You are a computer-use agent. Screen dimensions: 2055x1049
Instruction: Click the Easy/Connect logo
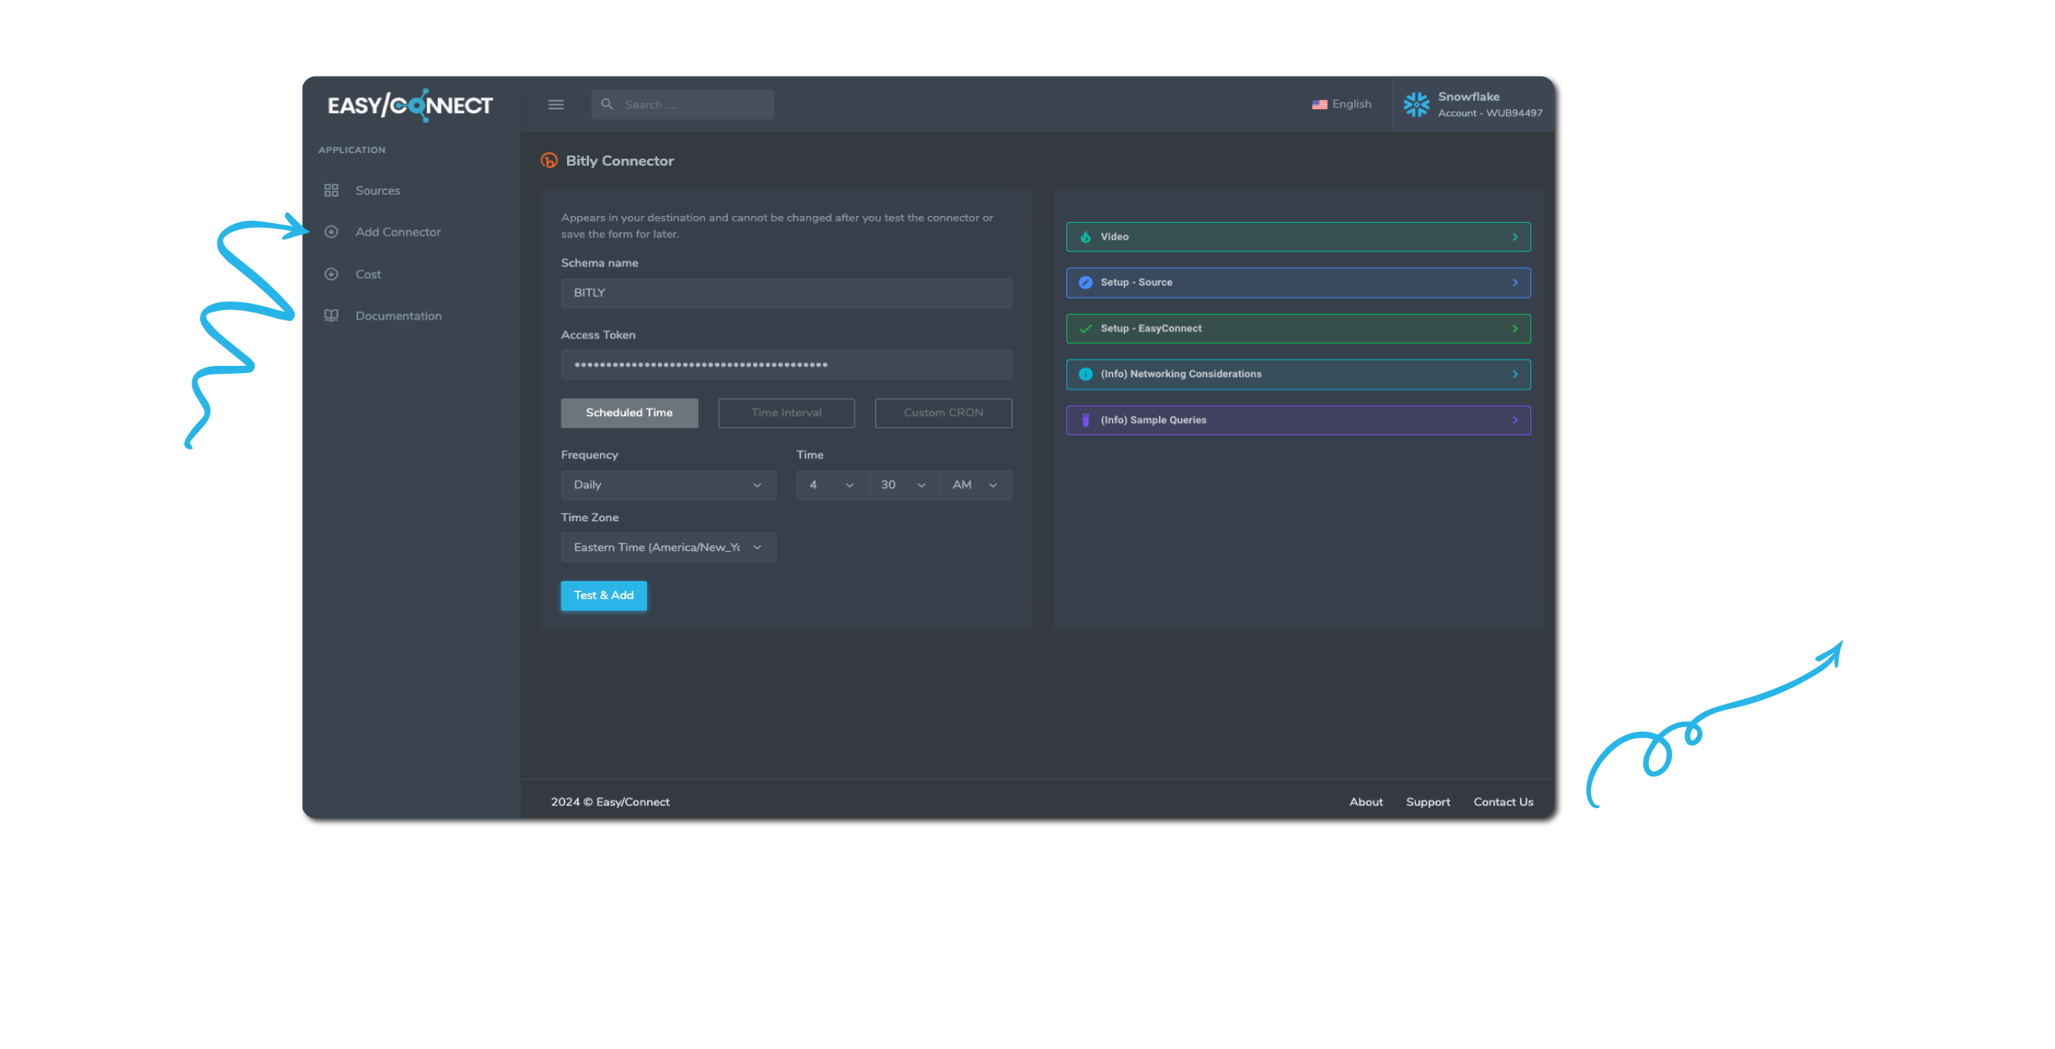coord(410,104)
